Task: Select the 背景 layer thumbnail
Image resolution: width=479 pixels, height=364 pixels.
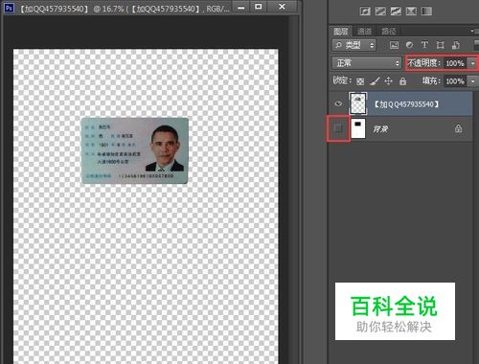Action: pos(358,128)
